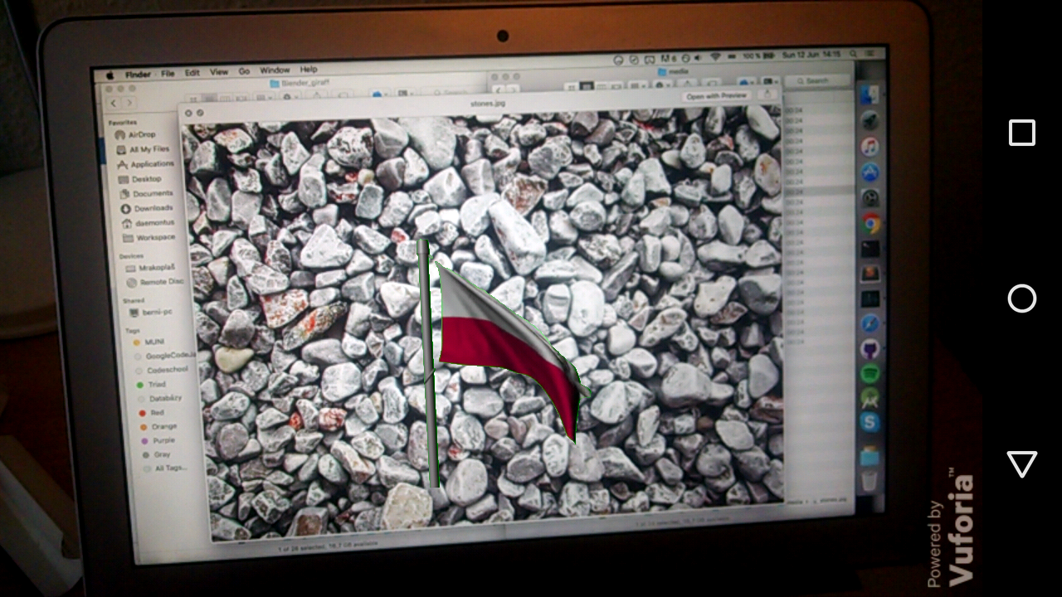Select the Databázy tag
This screenshot has height=597, width=1062.
[159, 399]
